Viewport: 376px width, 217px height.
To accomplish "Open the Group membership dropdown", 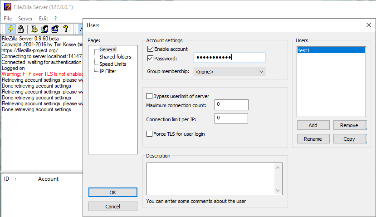I will point(229,72).
